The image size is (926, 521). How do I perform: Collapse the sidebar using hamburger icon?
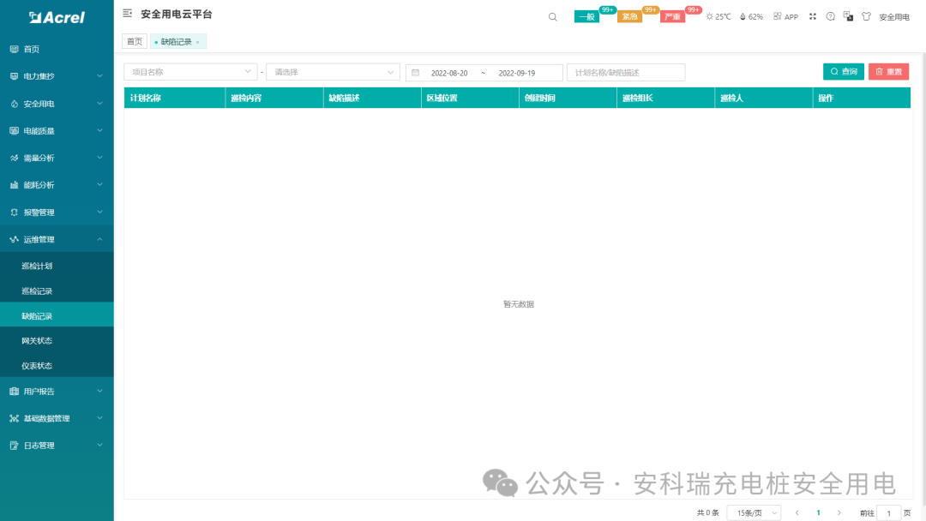(126, 14)
